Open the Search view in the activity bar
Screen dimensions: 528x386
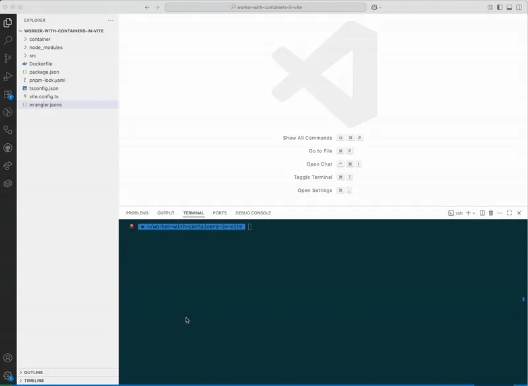pyautogui.click(x=8, y=40)
